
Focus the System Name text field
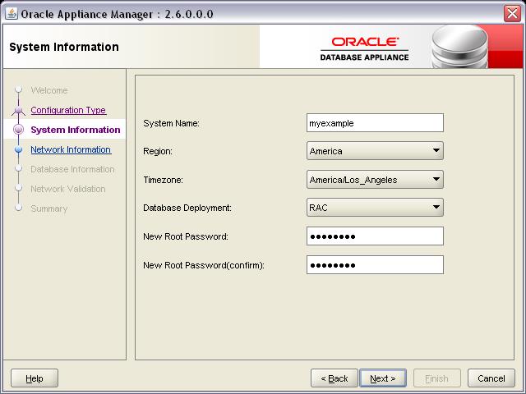click(x=375, y=123)
